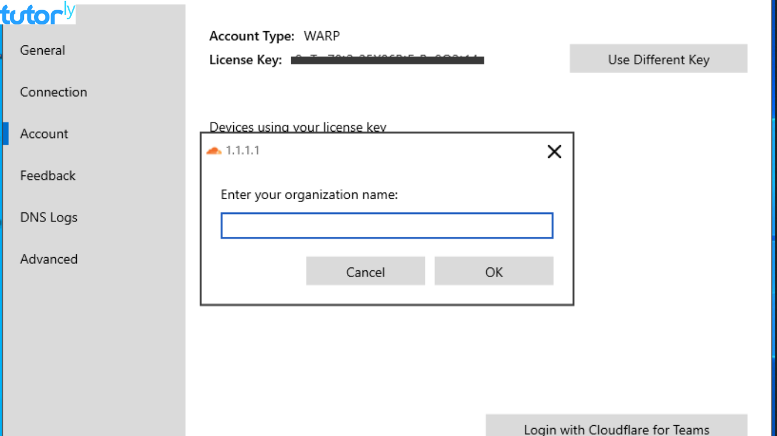Open the General settings tab
Viewport: 777px width, 436px height.
pyautogui.click(x=43, y=50)
